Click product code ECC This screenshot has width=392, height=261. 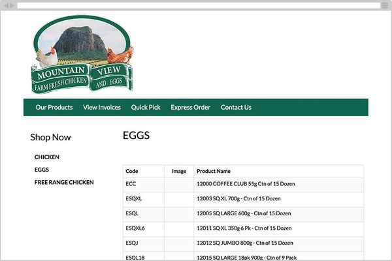coord(131,184)
